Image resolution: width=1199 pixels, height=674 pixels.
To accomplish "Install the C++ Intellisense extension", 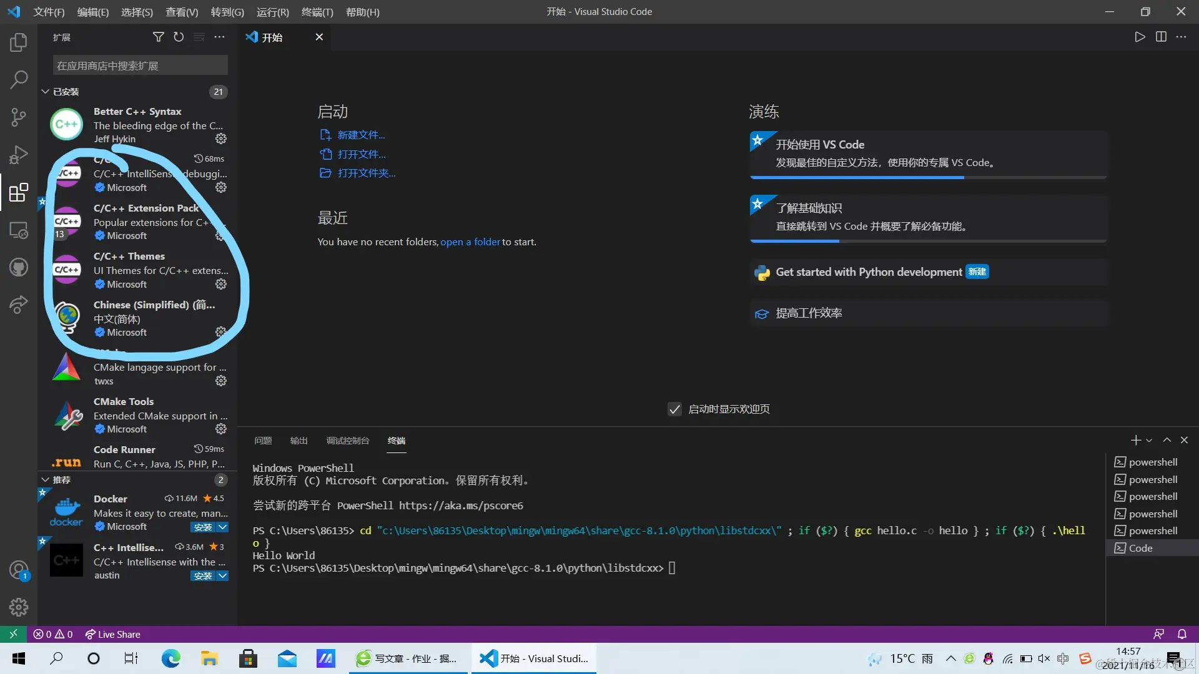I will point(202,576).
